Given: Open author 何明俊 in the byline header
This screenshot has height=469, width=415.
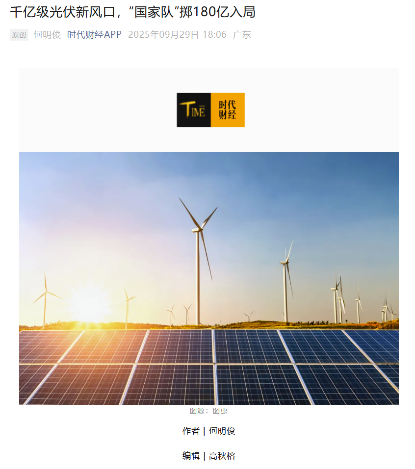Looking at the screenshot, I should (x=47, y=35).
